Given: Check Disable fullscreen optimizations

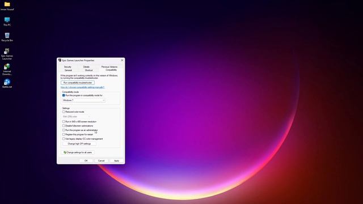Looking at the screenshot, I should coord(64,126).
